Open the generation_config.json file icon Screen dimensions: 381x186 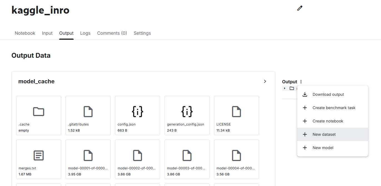(187, 112)
